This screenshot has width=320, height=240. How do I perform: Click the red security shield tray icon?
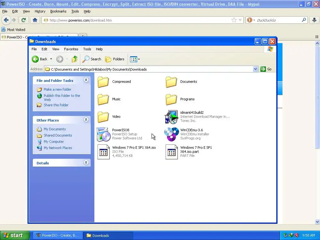point(297,236)
